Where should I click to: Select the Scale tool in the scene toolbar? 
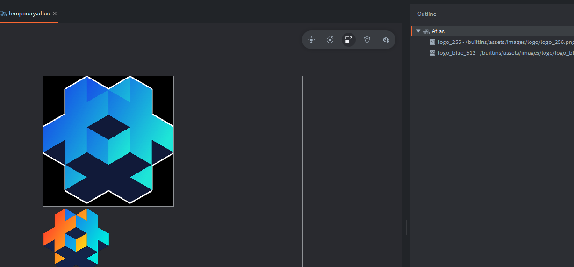coord(349,40)
